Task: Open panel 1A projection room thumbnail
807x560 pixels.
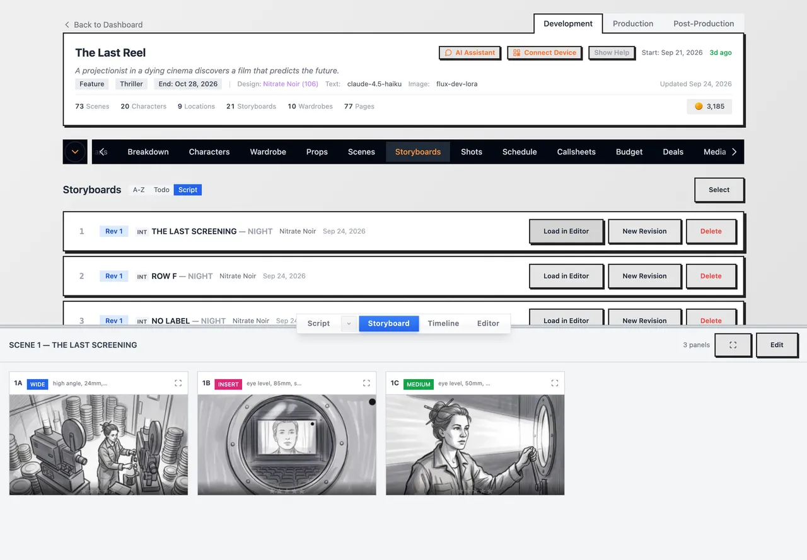Action: click(98, 445)
